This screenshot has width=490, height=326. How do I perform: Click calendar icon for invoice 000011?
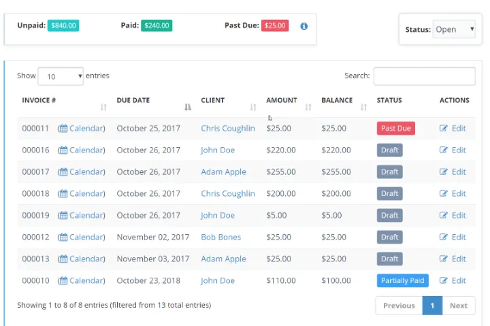click(63, 129)
